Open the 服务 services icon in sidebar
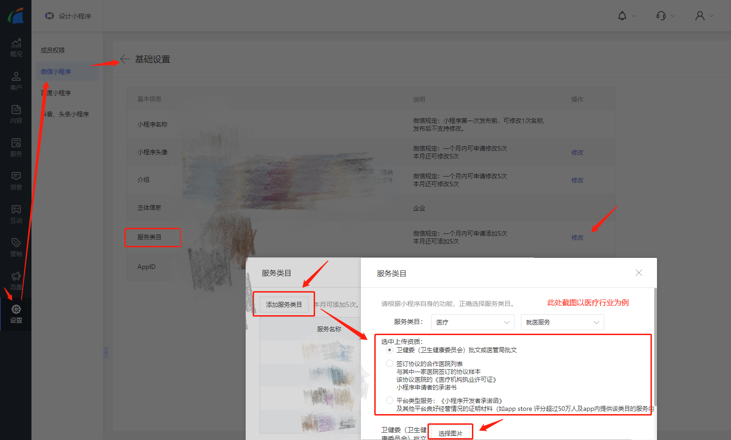Screen dimensions: 731x440 point(16,143)
